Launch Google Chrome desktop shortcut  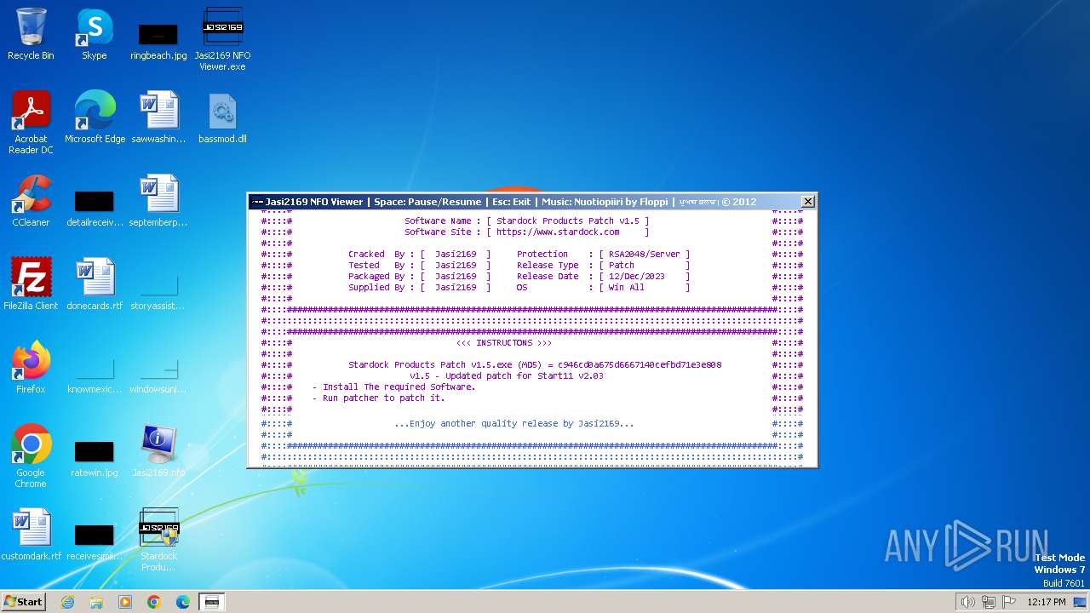click(31, 455)
